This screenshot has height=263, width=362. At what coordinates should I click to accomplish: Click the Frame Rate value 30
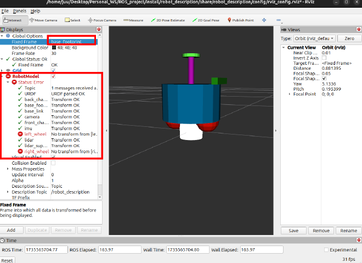[x=54, y=53]
